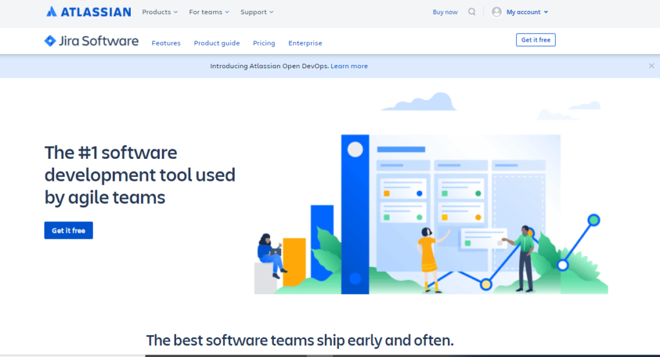Click the outlined Get it free header button
This screenshot has width=660, height=357.
click(536, 40)
